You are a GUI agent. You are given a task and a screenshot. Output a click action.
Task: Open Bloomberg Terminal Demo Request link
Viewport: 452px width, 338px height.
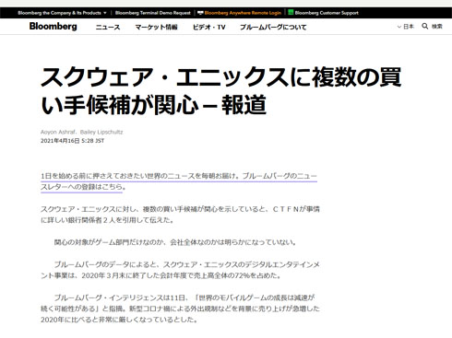[153, 13]
